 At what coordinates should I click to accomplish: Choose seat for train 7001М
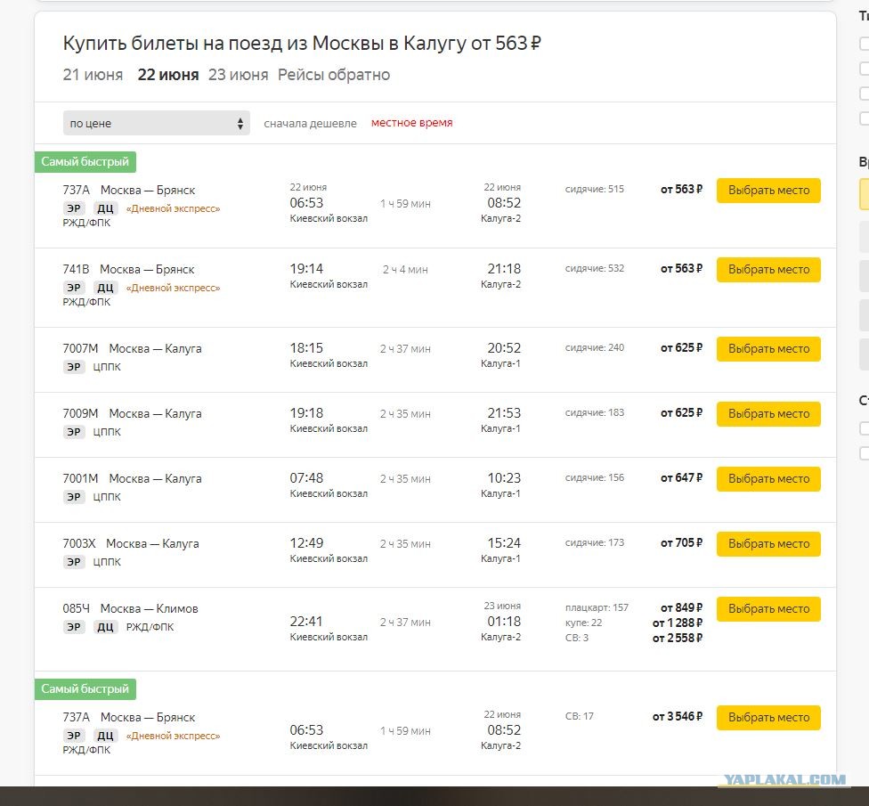768,478
